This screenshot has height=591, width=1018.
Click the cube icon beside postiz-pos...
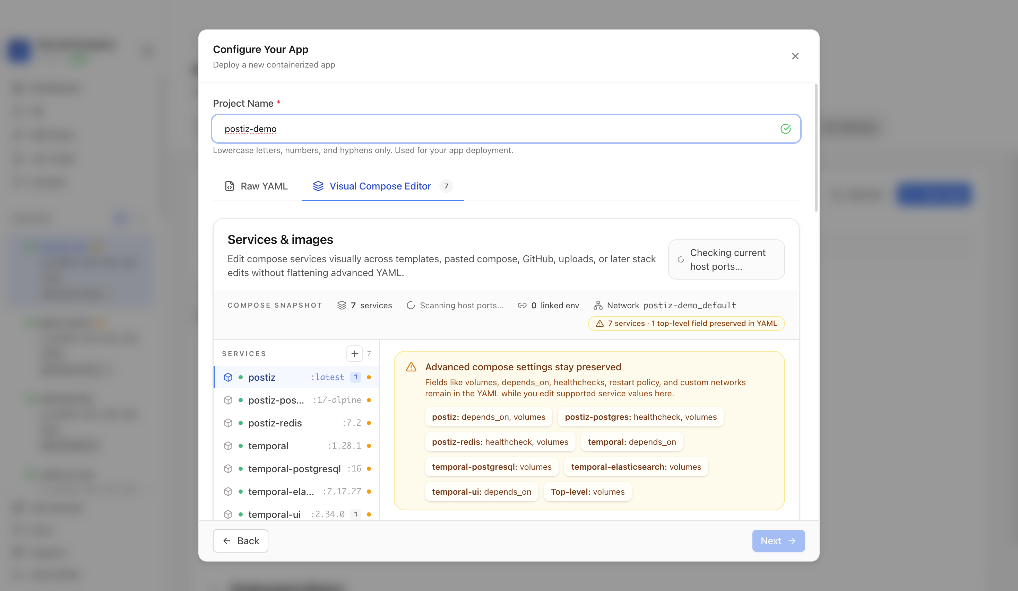coord(228,400)
